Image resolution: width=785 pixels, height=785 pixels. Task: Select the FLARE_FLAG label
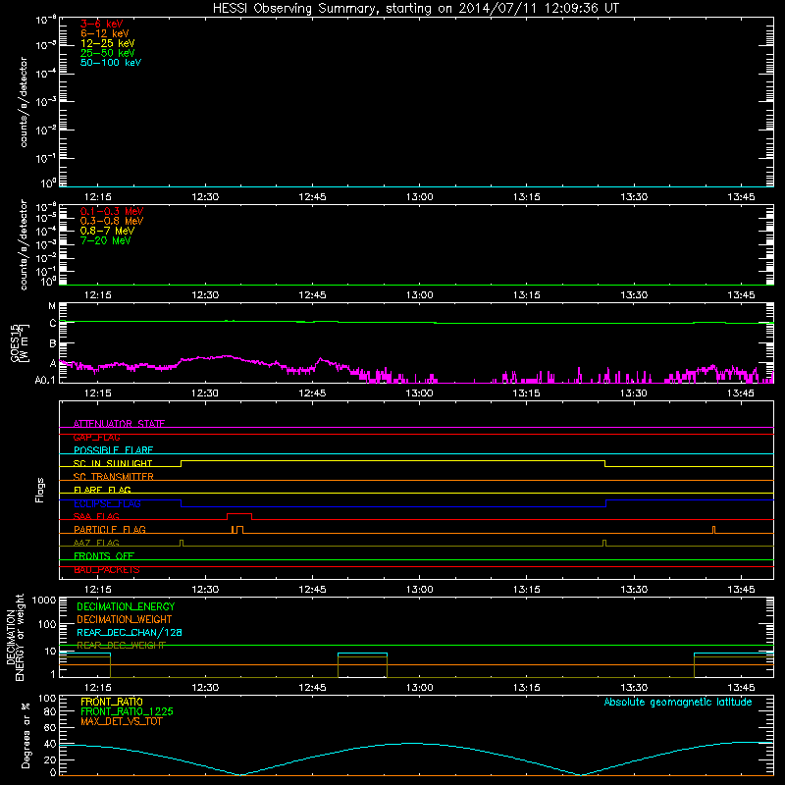(x=102, y=490)
